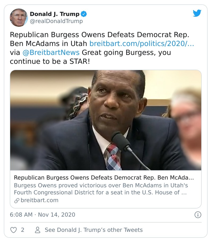Viewport: 212px width, 242px height.
Task: Like the tweet with heart icon
Action: point(13,230)
